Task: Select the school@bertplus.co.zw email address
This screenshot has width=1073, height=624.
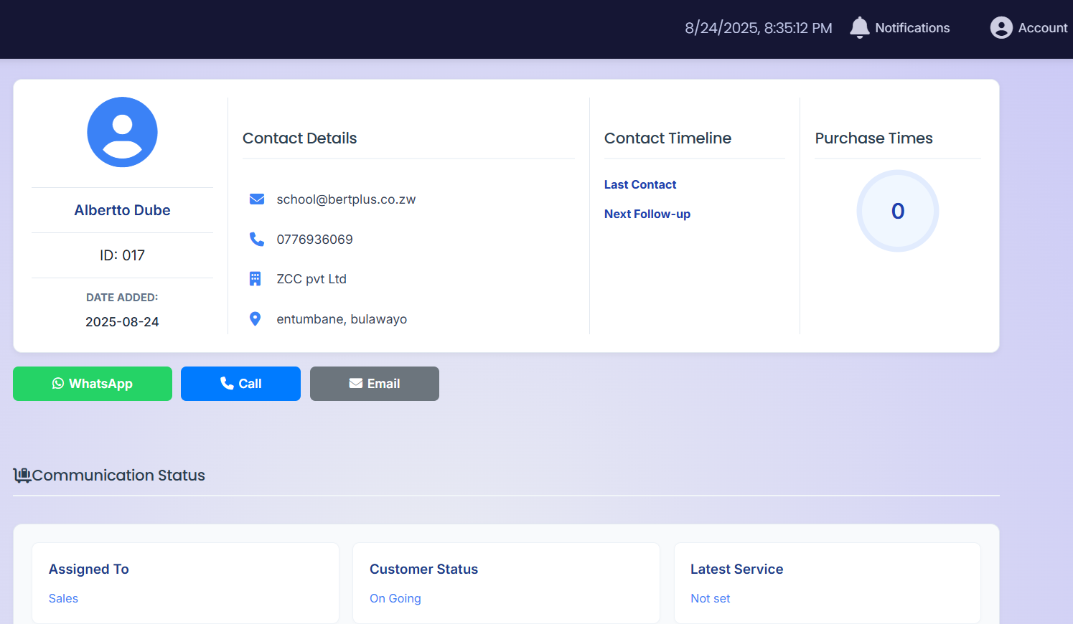Action: point(346,199)
